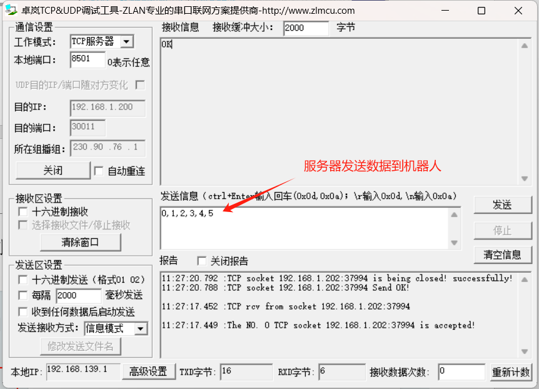Click the receive area scroll up arrow
The width and height of the screenshot is (539, 389).
525,44
